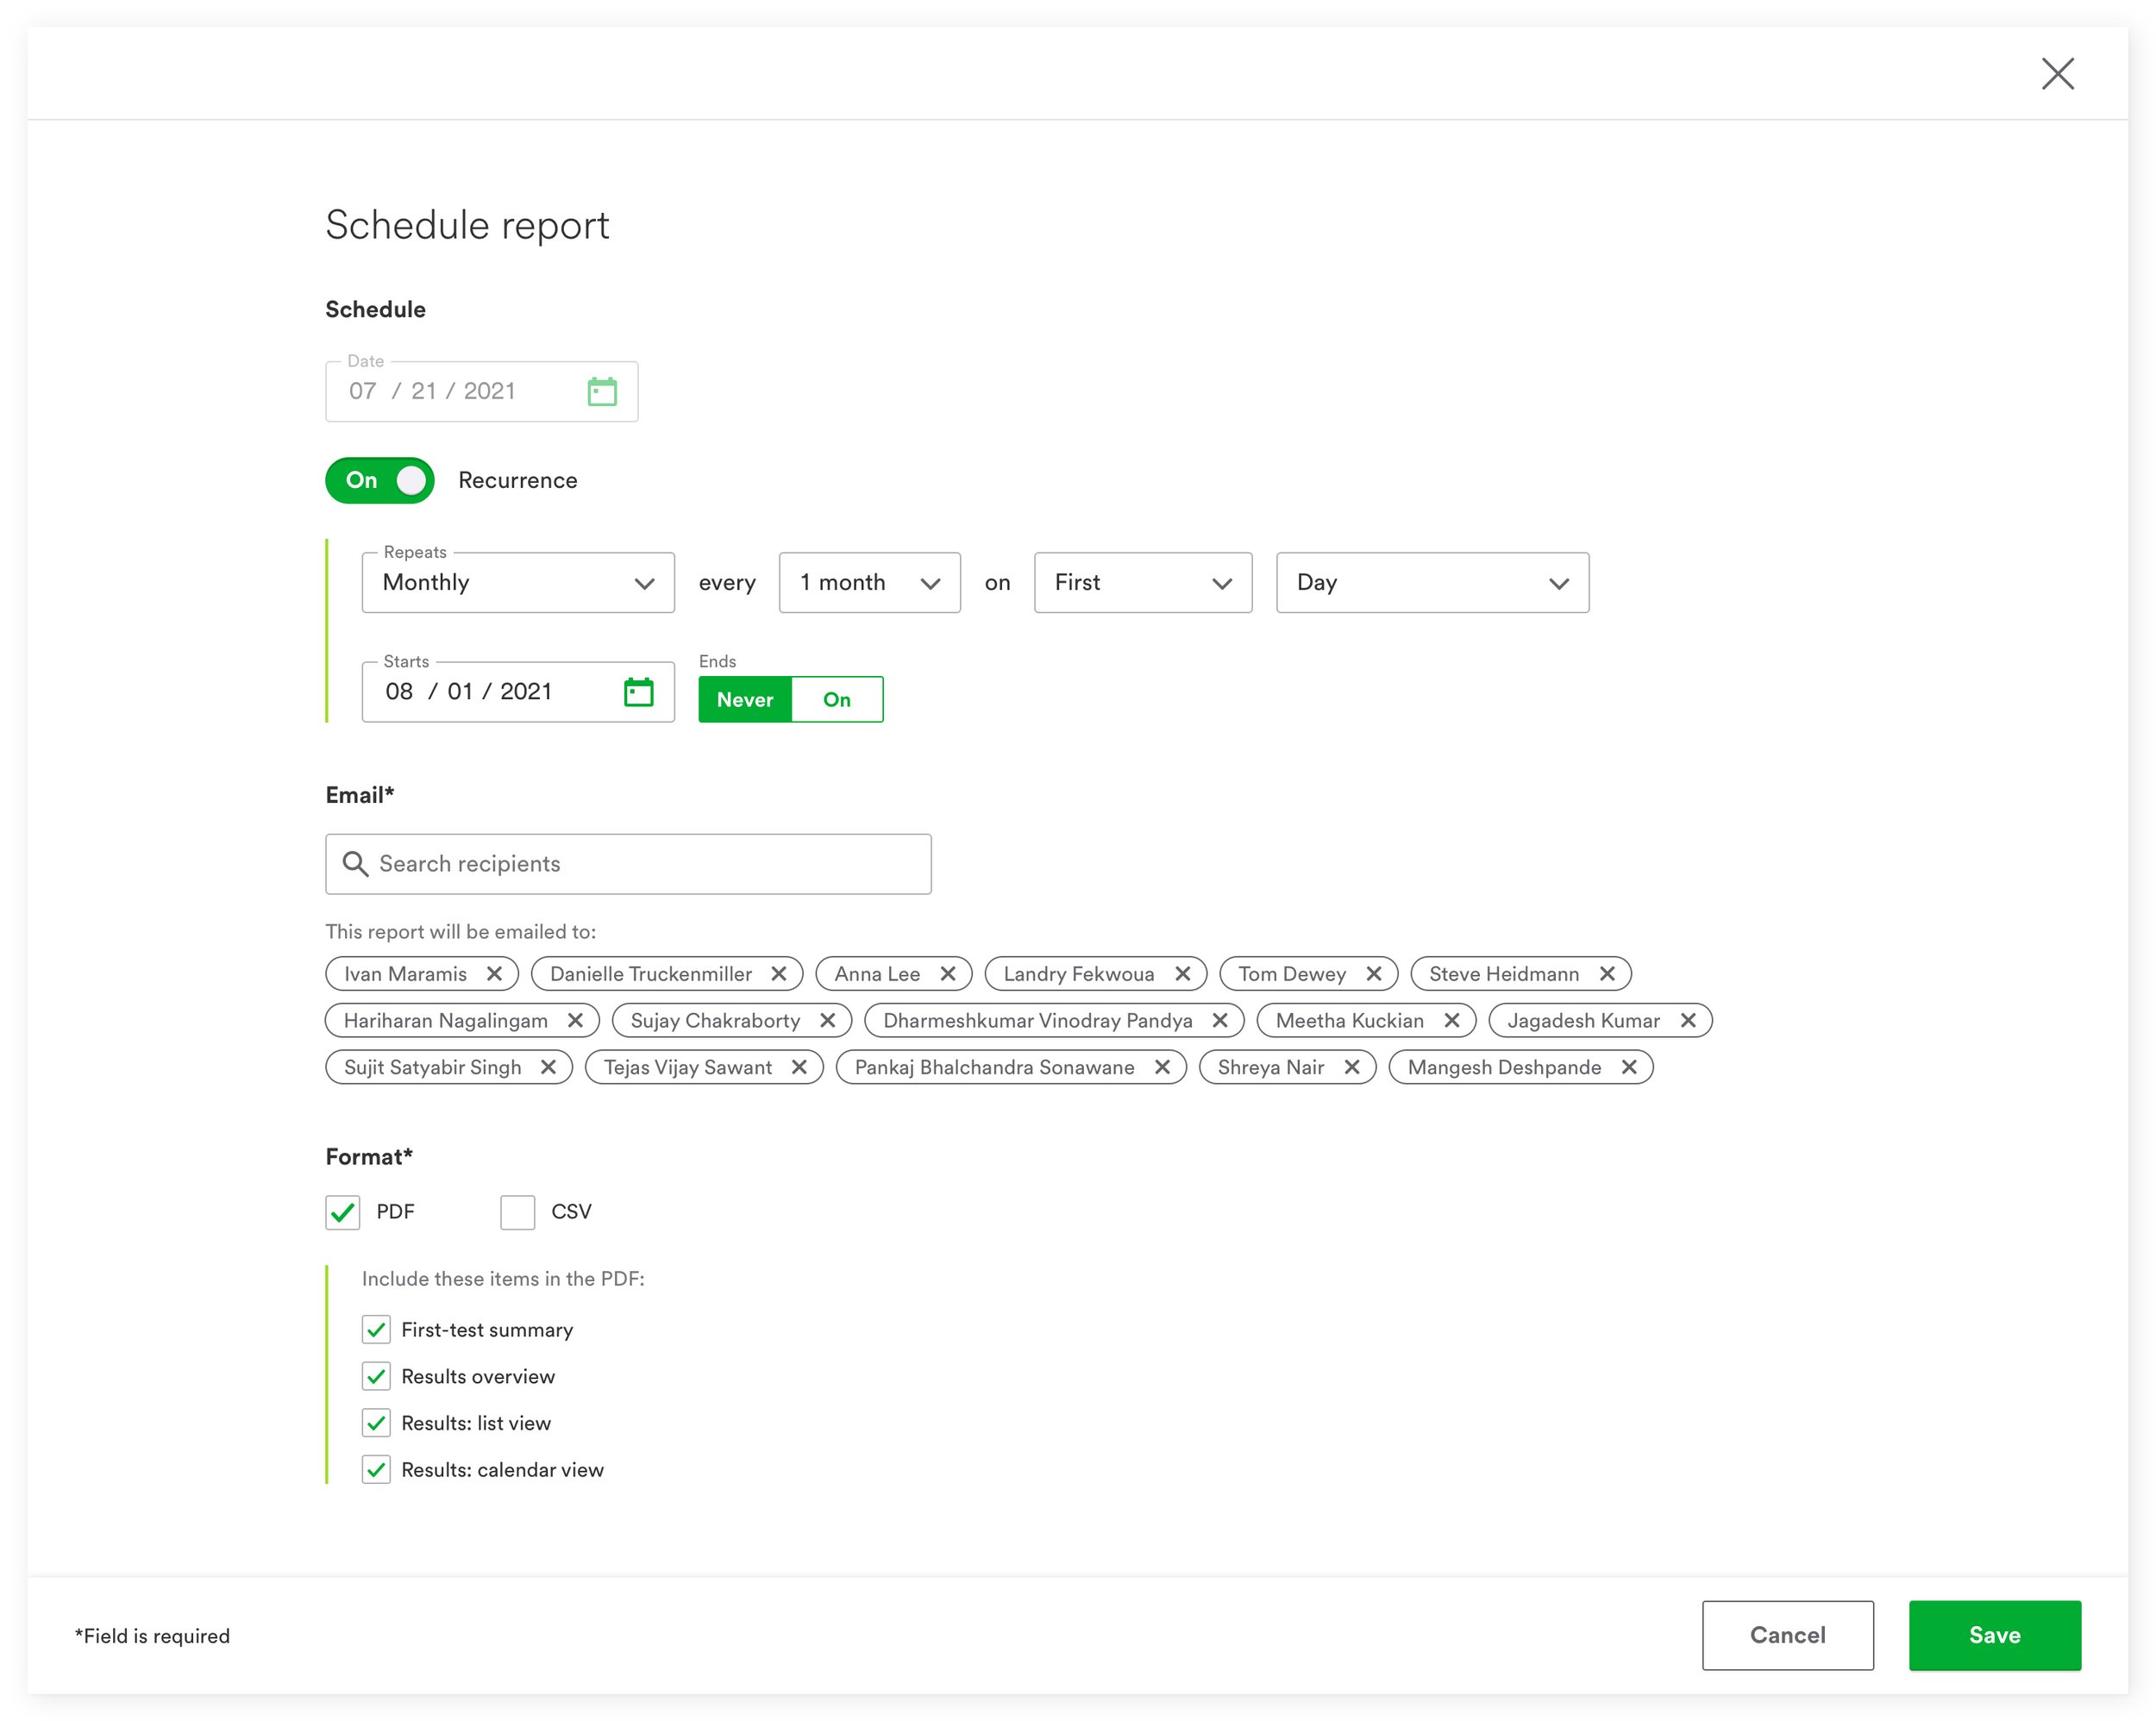The height and width of the screenshot is (1721, 2156).
Task: Check the CSV format checkbox
Action: point(517,1212)
